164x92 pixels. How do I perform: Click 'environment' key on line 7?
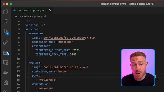click(x=41, y=46)
